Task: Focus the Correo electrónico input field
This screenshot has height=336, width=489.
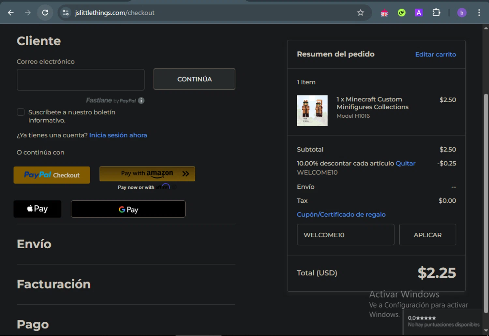Action: 81,80
